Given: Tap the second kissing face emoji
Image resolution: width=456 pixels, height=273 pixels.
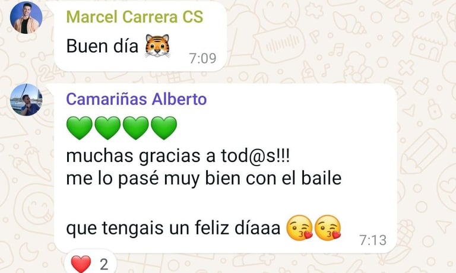Looking at the screenshot, I should point(328,228).
